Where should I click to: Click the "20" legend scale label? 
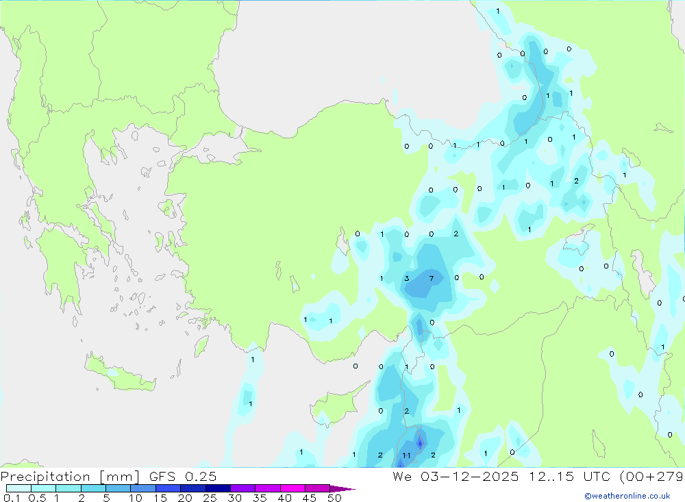click(185, 498)
